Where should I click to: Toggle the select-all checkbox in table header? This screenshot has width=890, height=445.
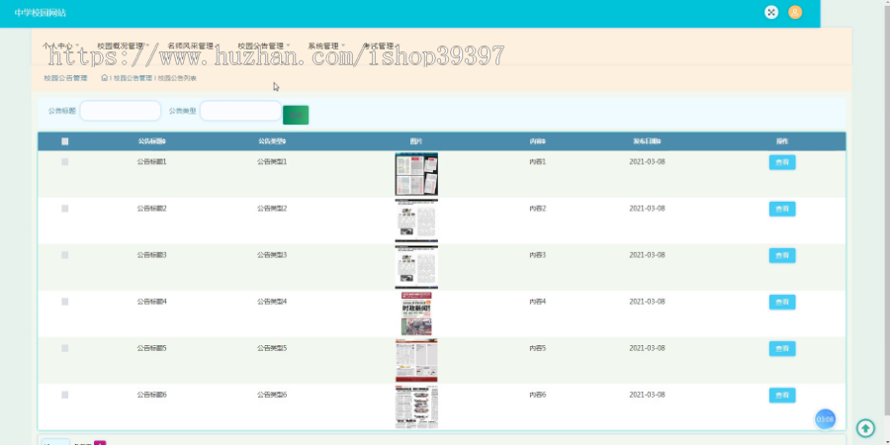click(64, 141)
